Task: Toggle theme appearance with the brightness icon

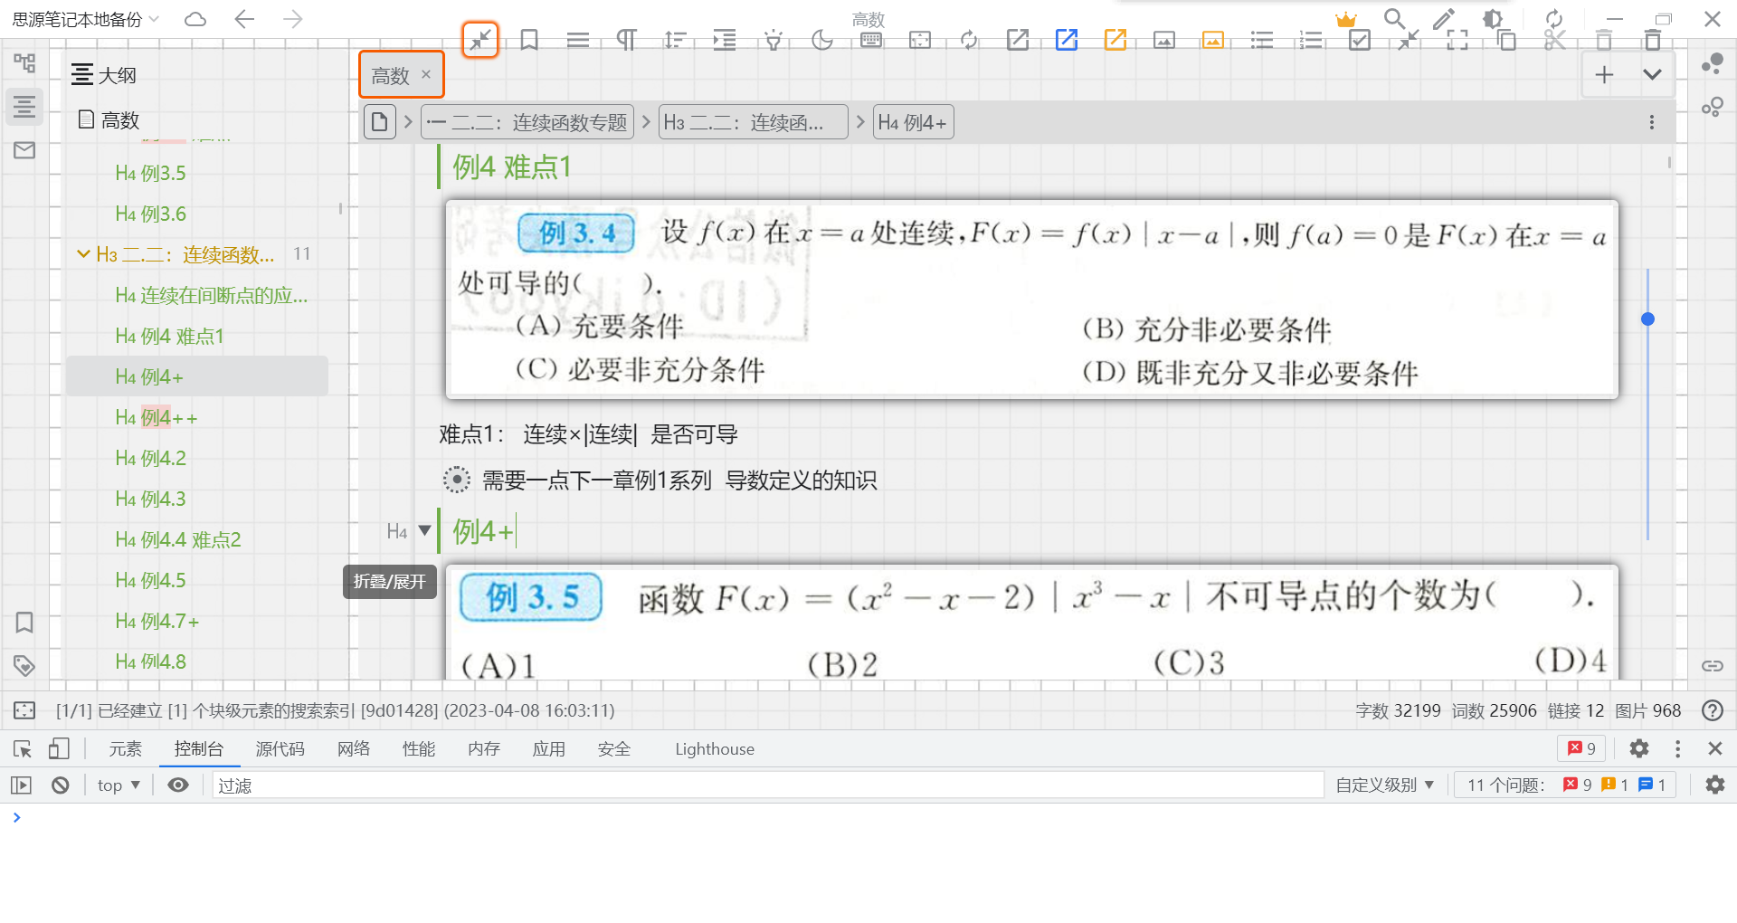Action: pyautogui.click(x=1493, y=18)
